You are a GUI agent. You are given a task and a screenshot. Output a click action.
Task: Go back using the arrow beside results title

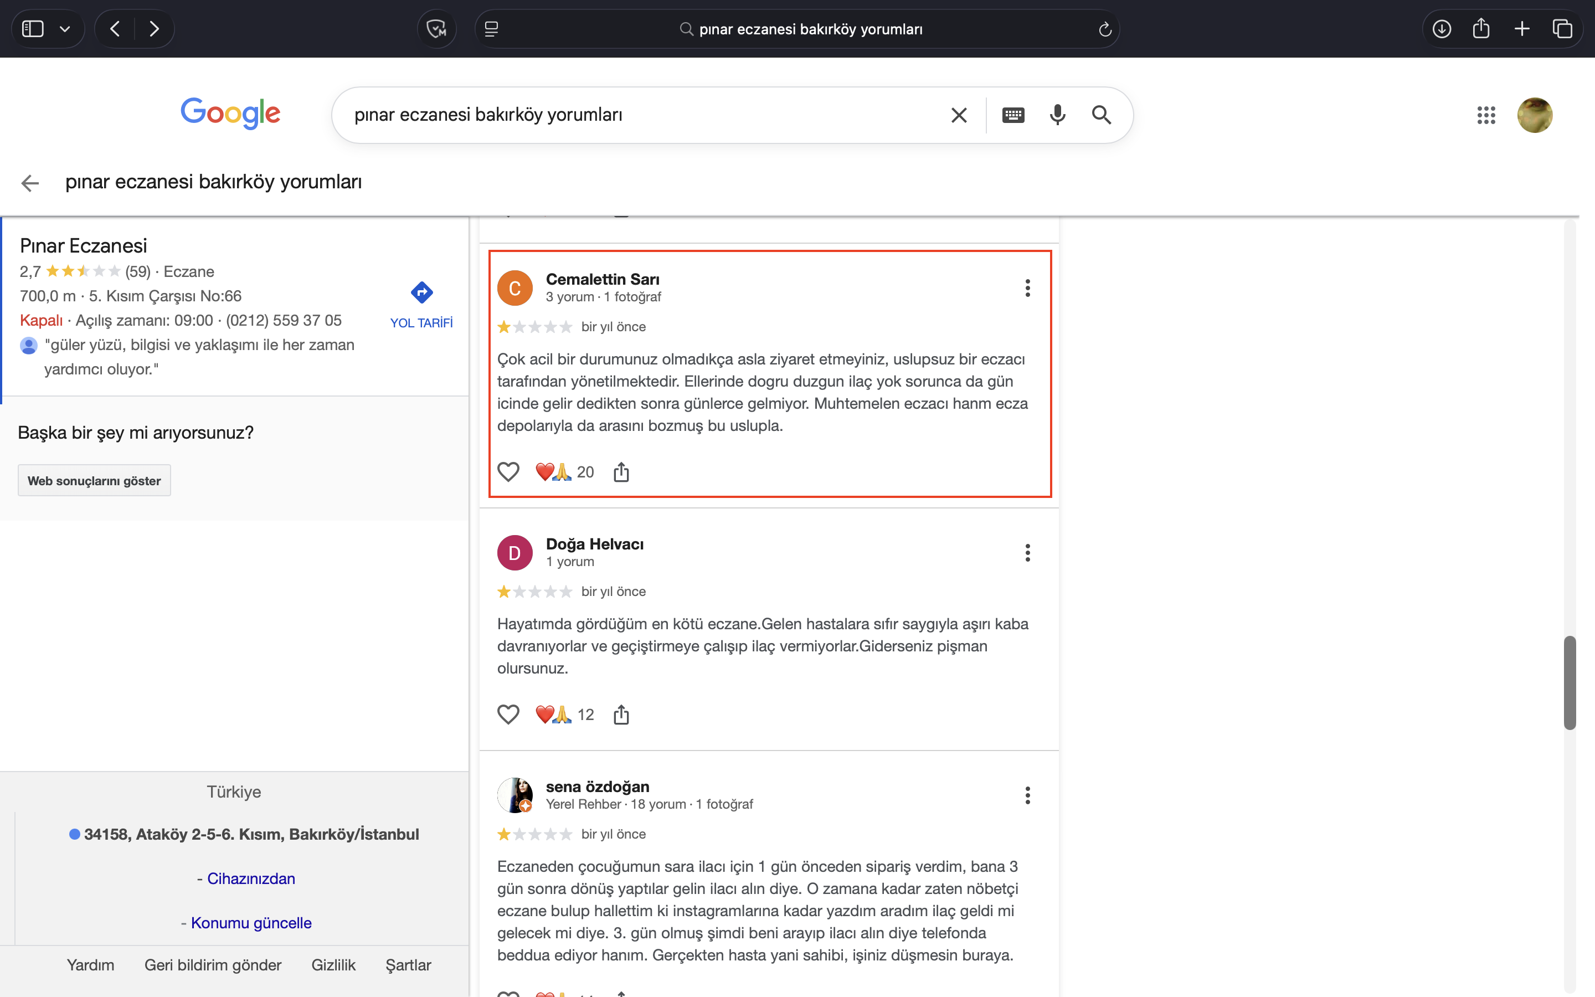click(x=30, y=183)
